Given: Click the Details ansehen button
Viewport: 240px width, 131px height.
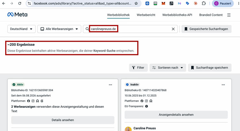Looking at the screenshot, I should point(63,120).
